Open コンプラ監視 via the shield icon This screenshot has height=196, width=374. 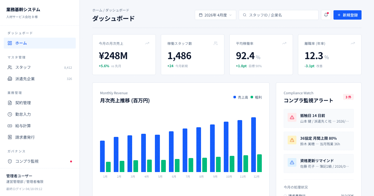[x=10, y=161]
